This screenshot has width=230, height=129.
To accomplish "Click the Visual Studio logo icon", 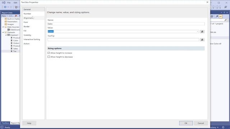I will point(4,3).
